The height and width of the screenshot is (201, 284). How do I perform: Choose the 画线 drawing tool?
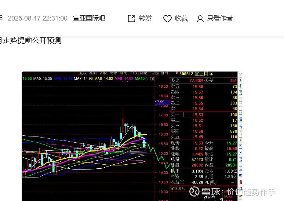[123, 73]
